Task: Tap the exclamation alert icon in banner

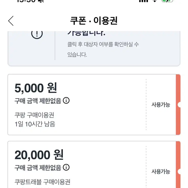Action: point(37,34)
